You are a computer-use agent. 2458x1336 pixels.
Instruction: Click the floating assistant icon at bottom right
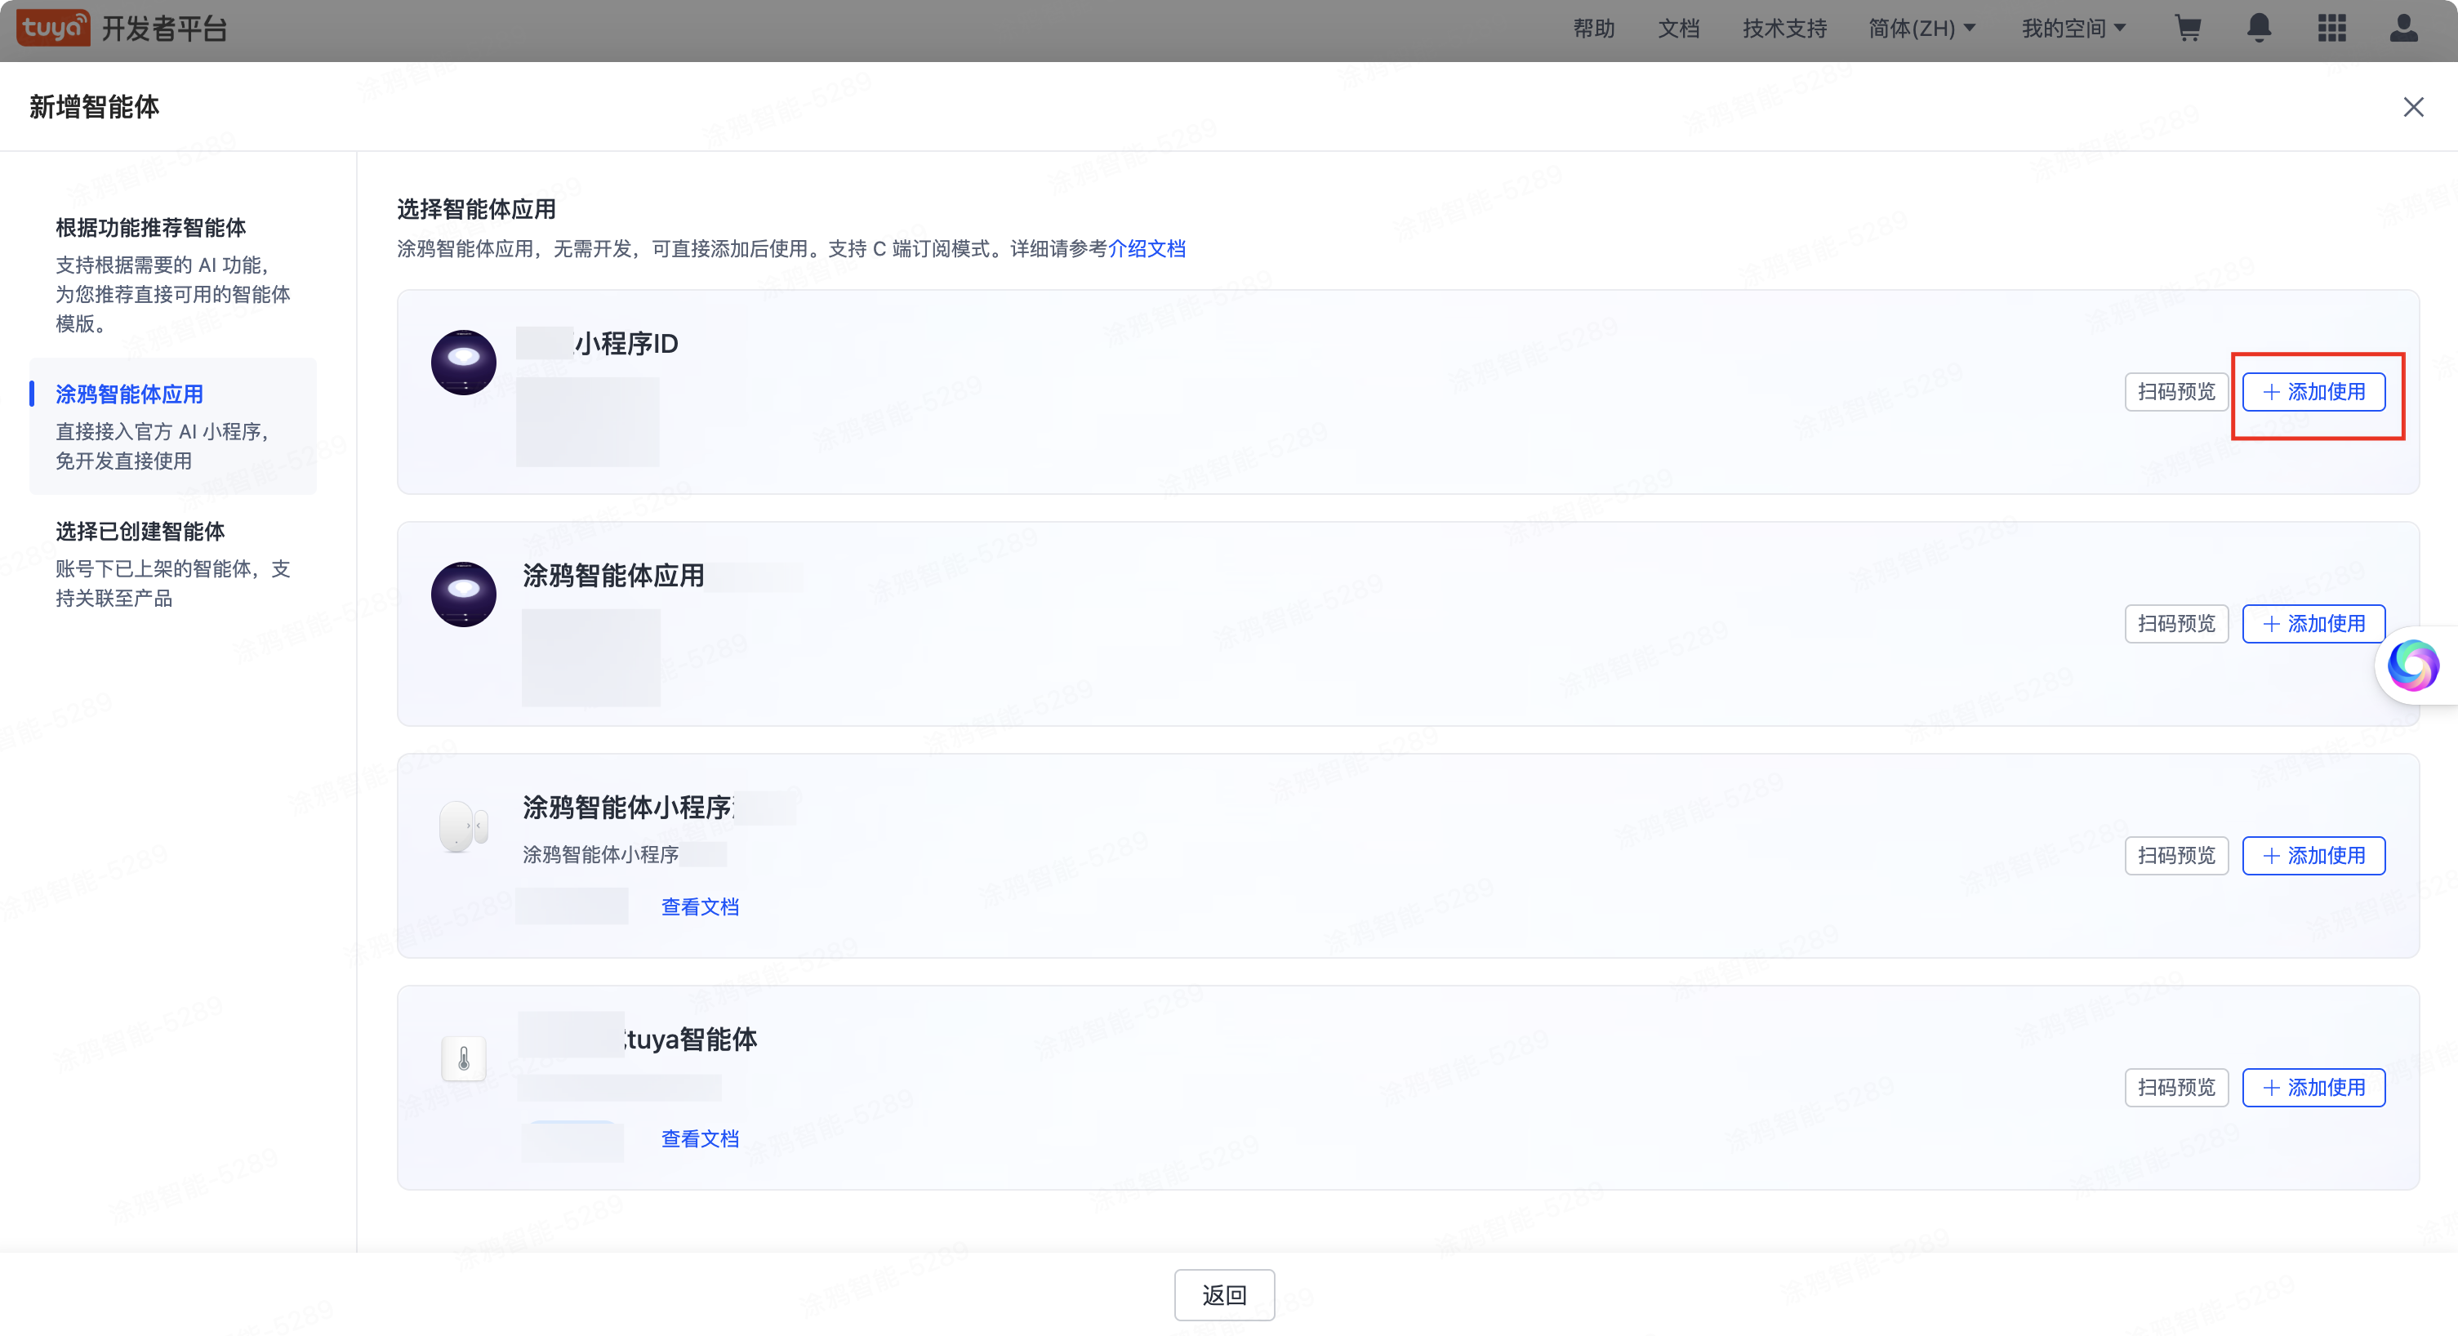coord(2413,665)
